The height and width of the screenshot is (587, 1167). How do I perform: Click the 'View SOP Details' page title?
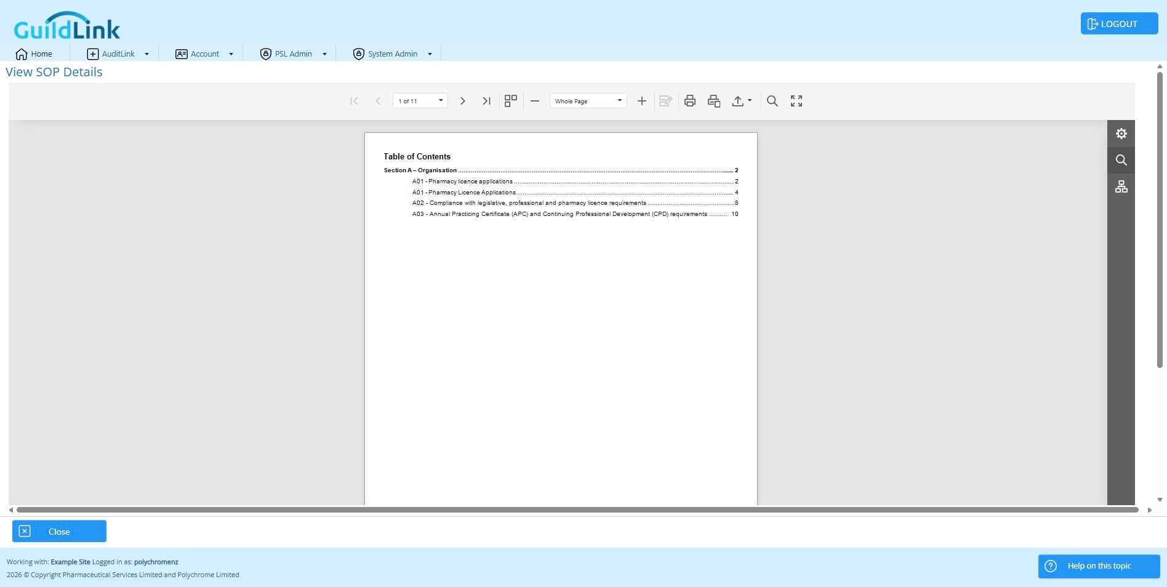coord(54,72)
